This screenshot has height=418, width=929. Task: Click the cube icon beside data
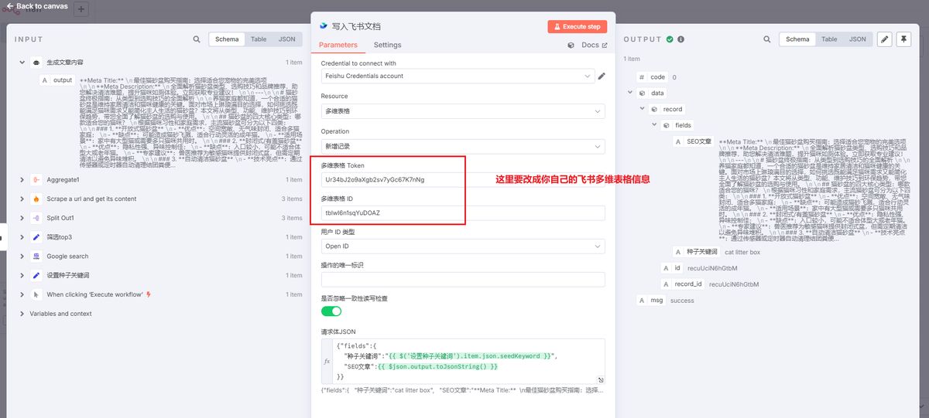tap(641, 93)
